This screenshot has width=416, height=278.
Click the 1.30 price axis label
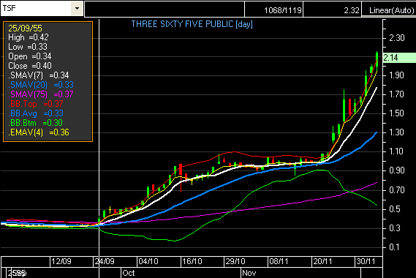pyautogui.click(x=397, y=132)
